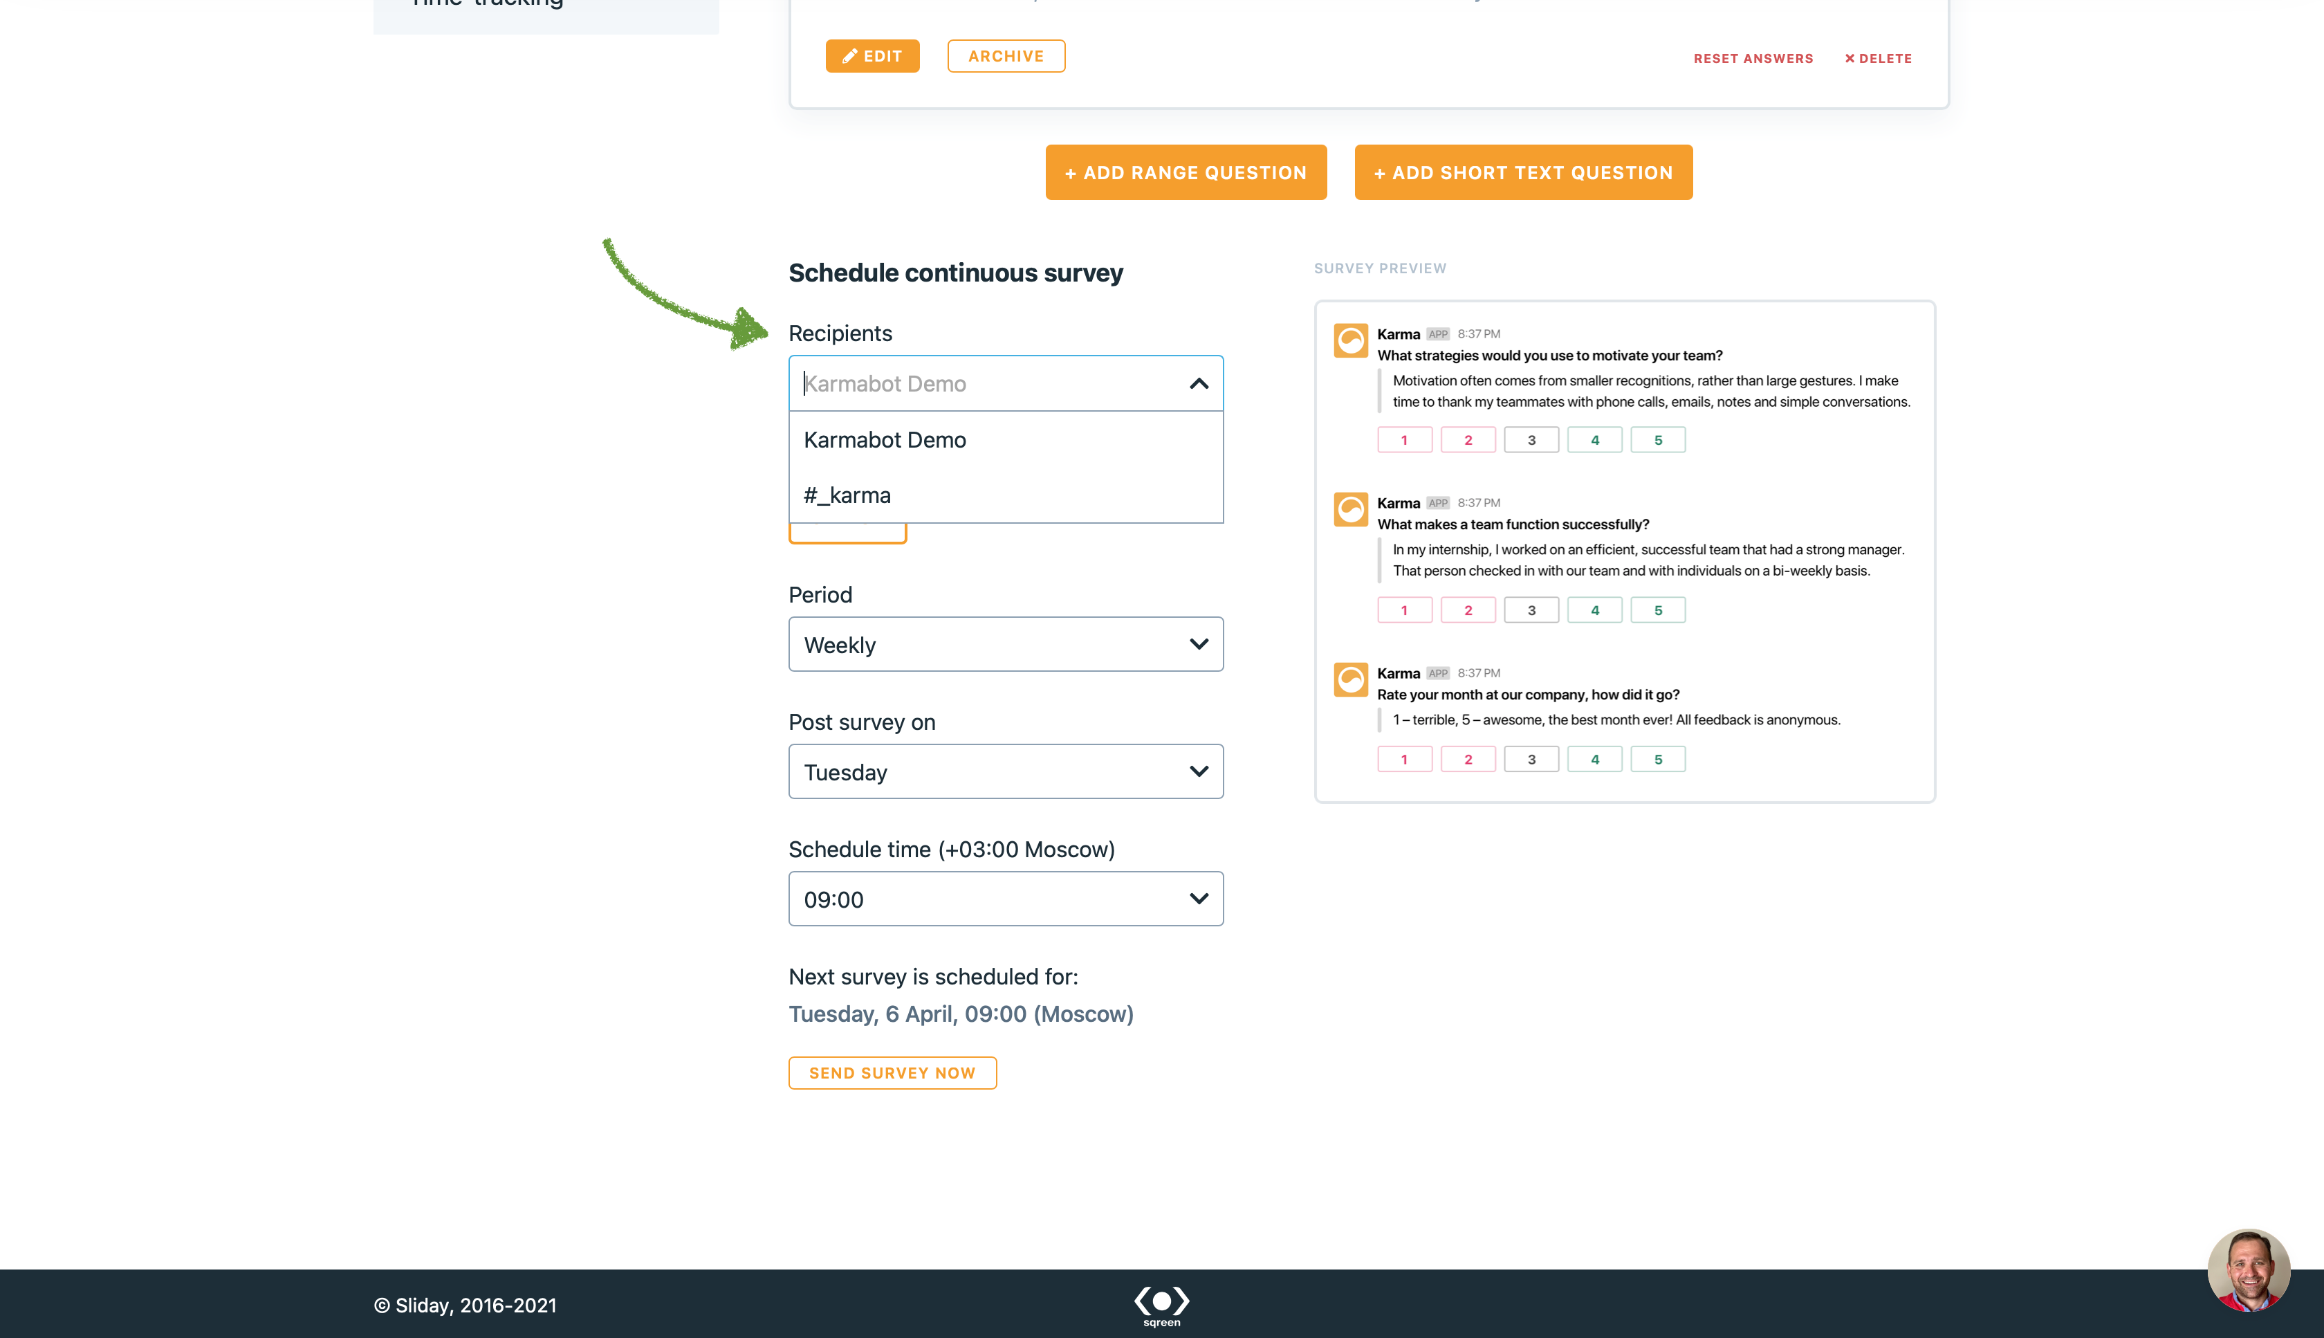The image size is (2324, 1338).
Task: Choose #_karma channel from recipients list
Action: tap(846, 495)
